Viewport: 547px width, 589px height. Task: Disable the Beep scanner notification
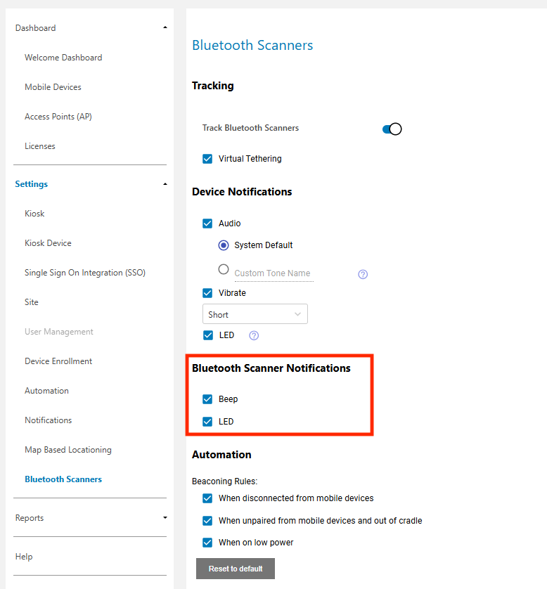point(207,399)
